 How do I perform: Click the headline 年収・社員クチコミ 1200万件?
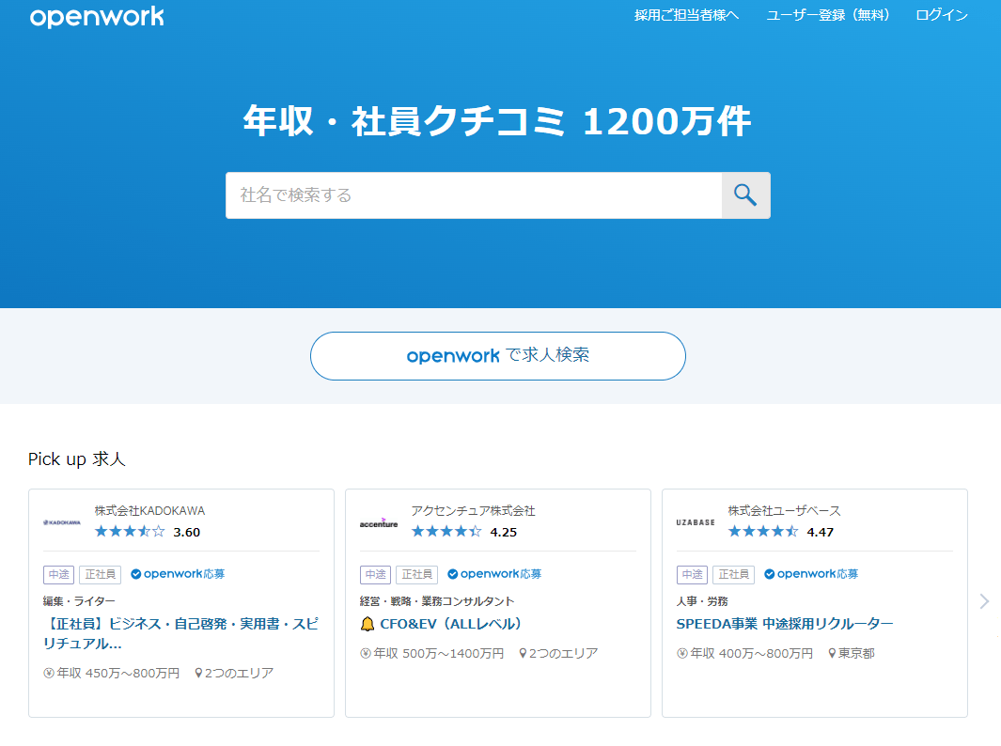[497, 121]
